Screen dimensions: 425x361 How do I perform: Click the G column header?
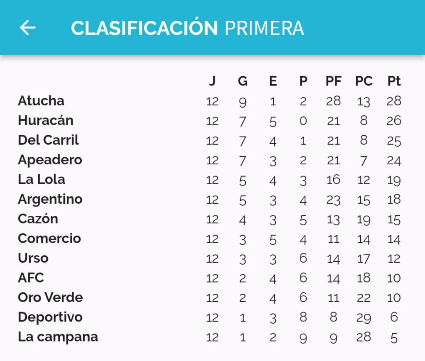coord(242,81)
